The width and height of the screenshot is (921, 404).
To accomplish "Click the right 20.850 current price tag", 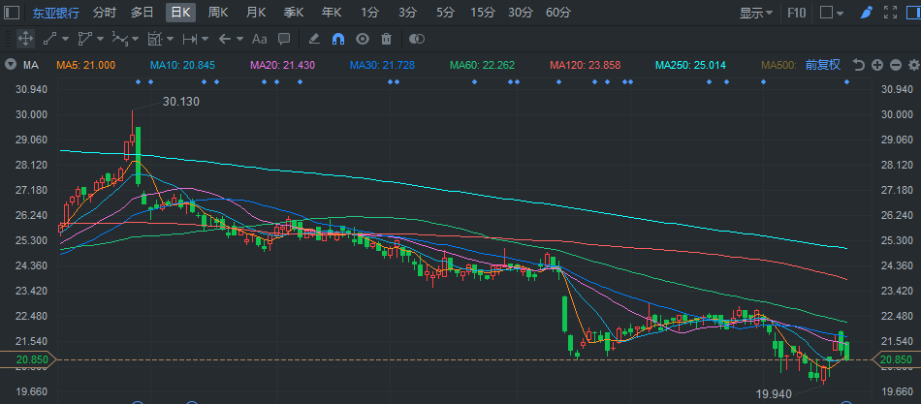I will pyautogui.click(x=898, y=360).
